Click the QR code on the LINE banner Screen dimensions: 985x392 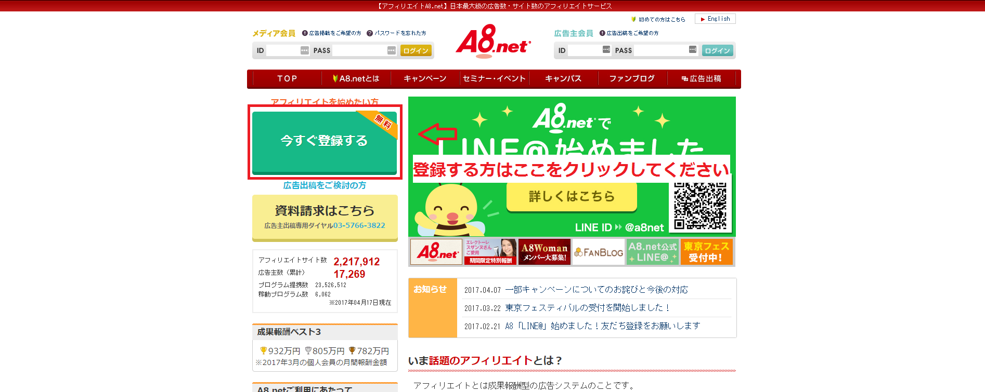700,206
